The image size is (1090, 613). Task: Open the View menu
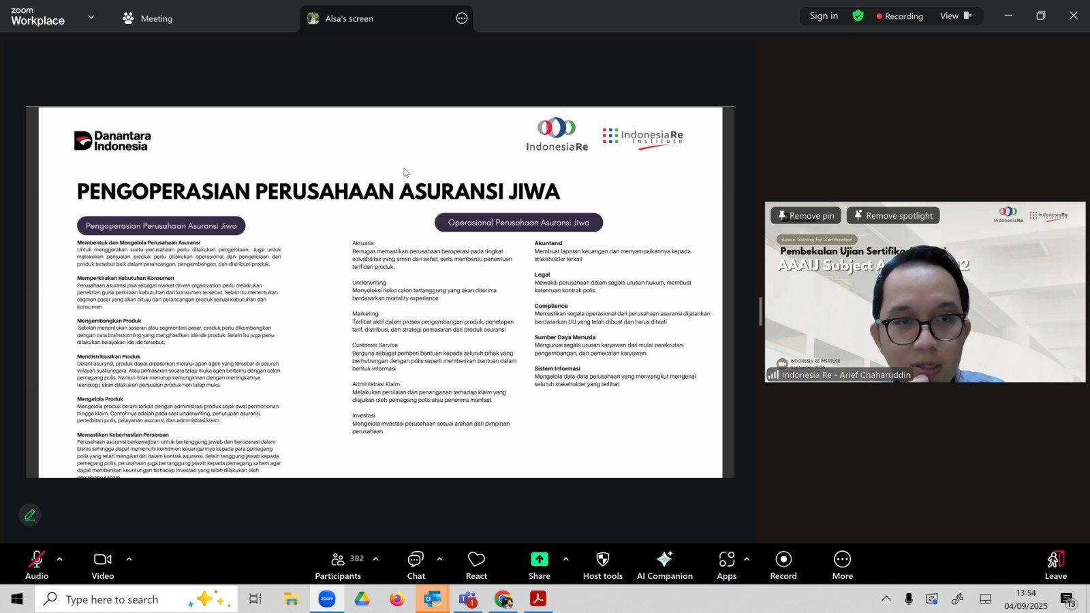point(955,16)
